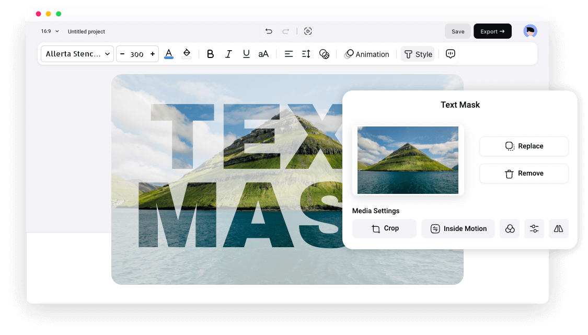Expand the Allerta Stencil font dropdown

point(77,54)
